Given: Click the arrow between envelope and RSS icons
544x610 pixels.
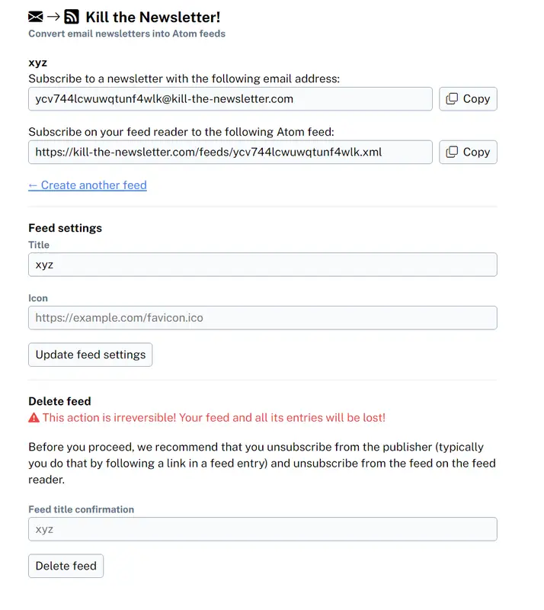Looking at the screenshot, I should click(53, 17).
